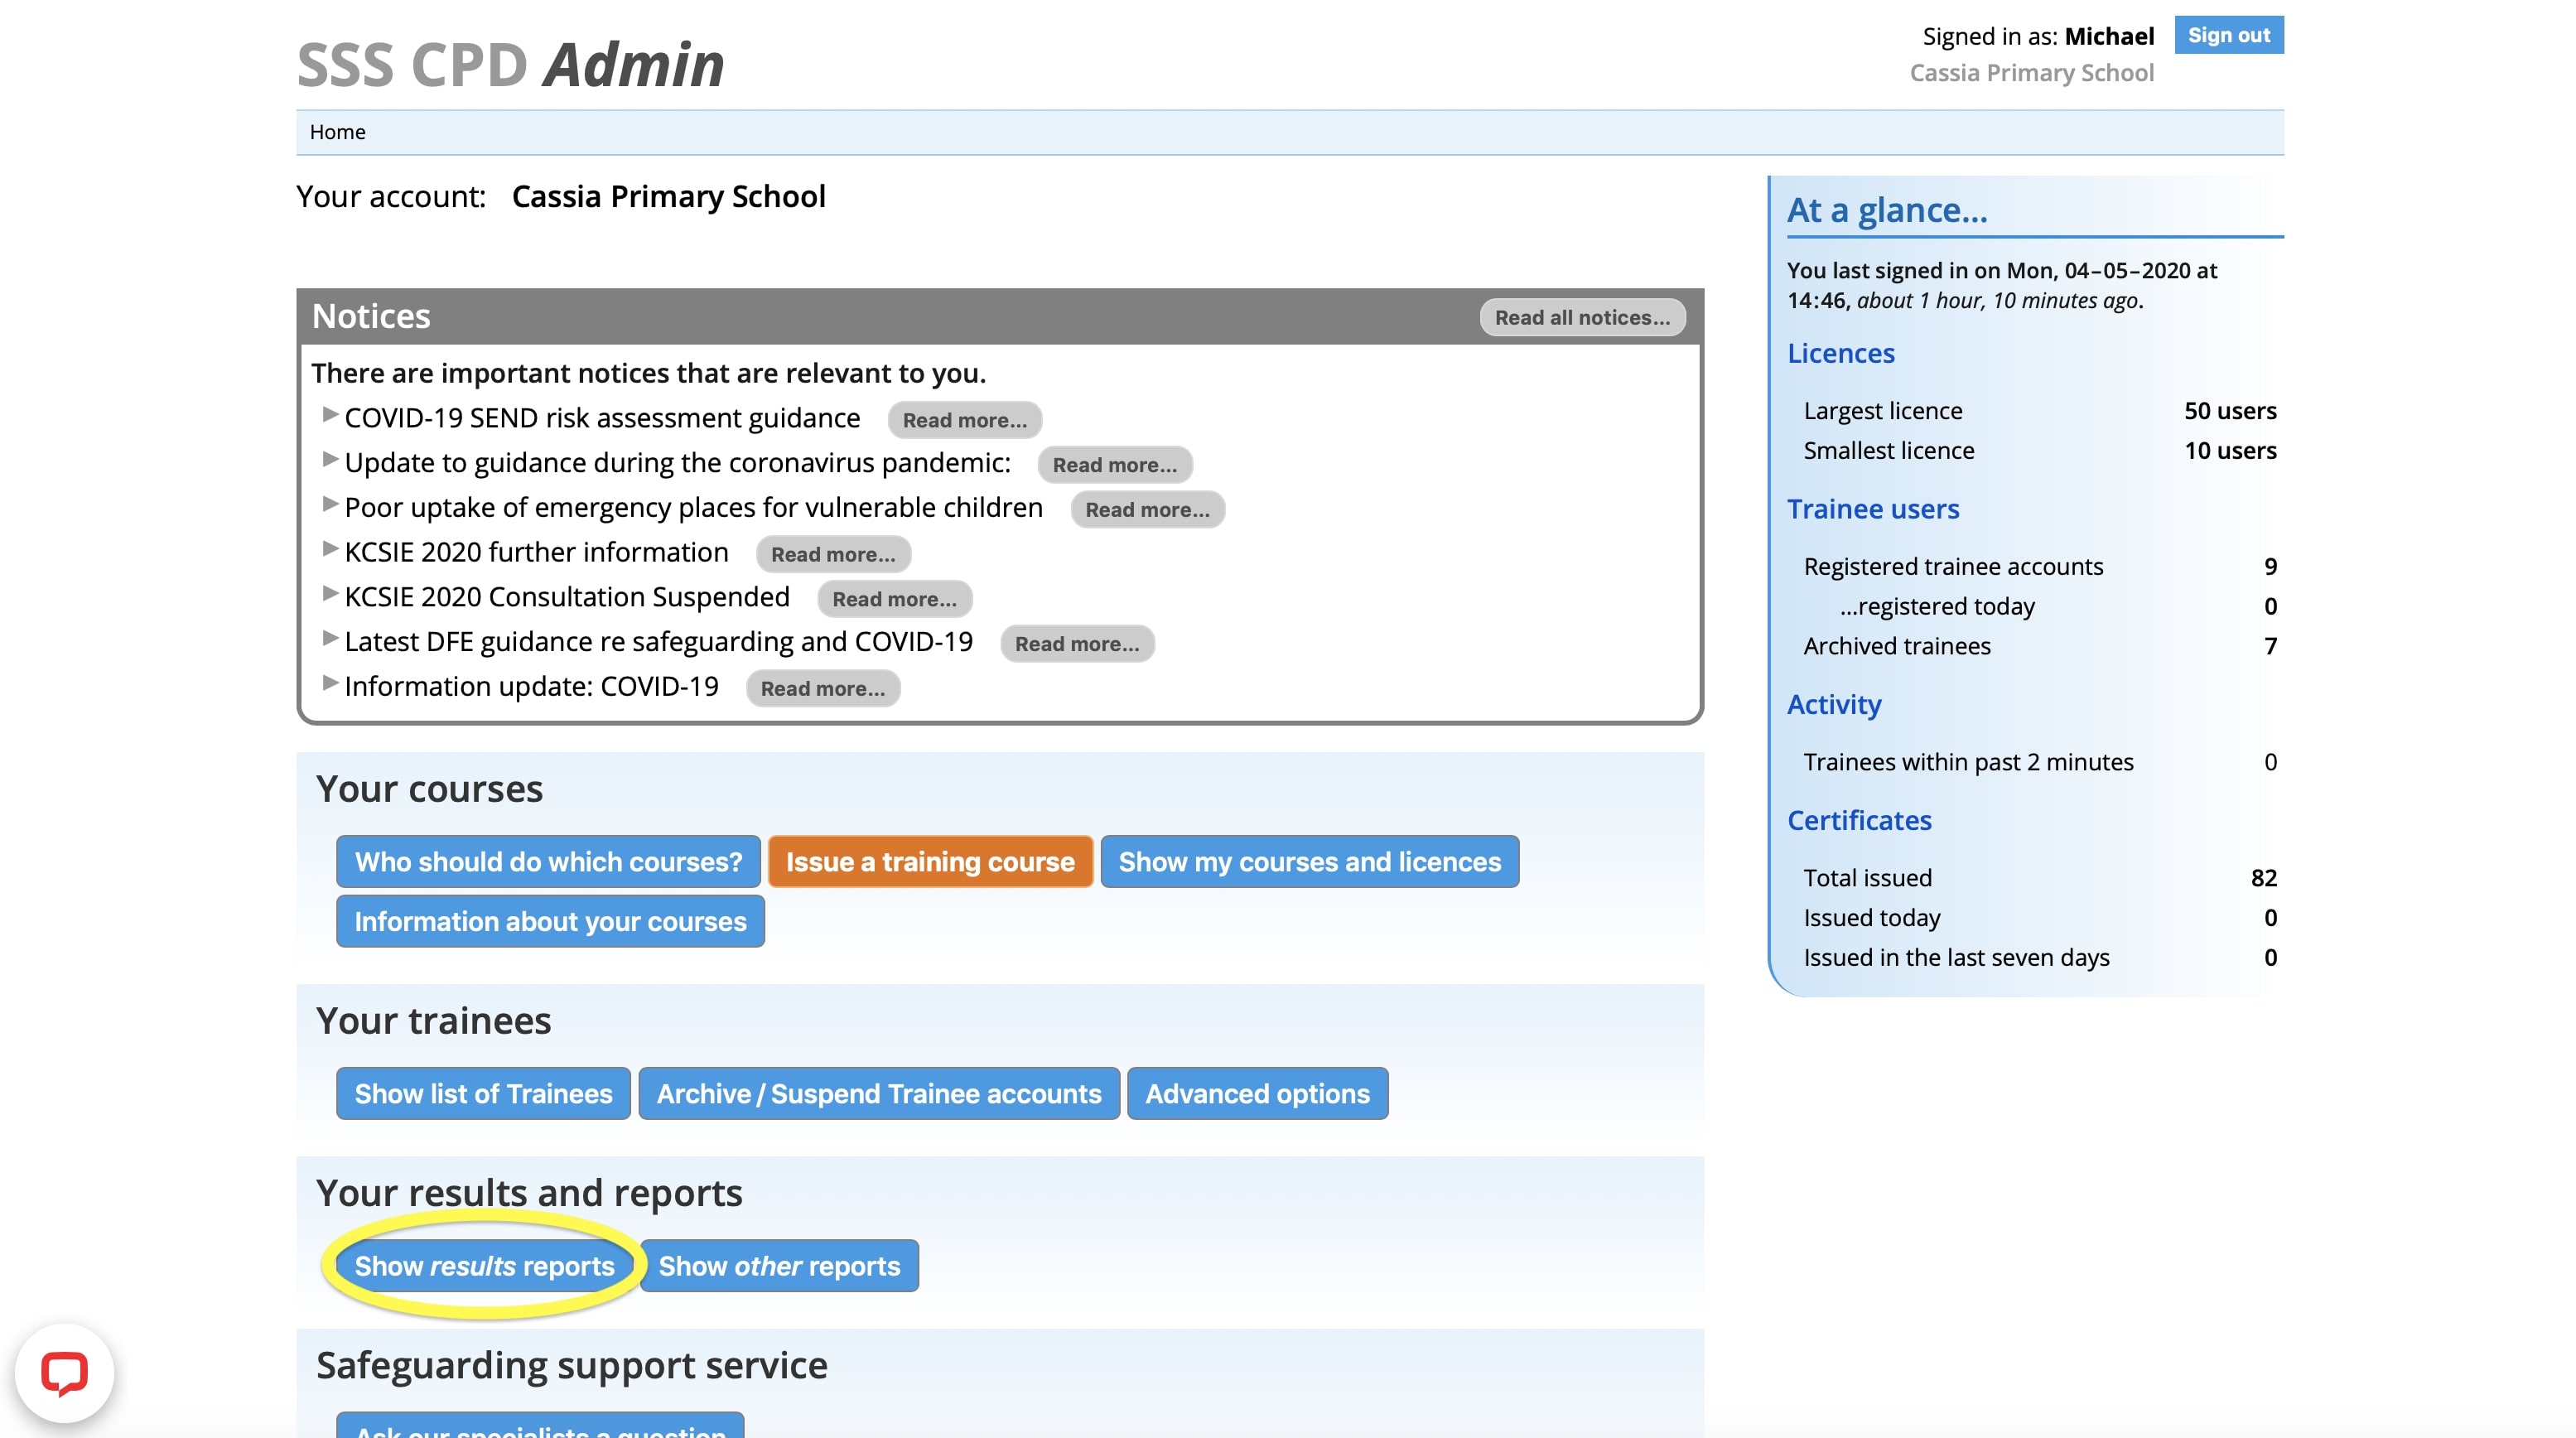The image size is (2576, 1438).
Task: Click the Home breadcrumb item
Action: (337, 132)
